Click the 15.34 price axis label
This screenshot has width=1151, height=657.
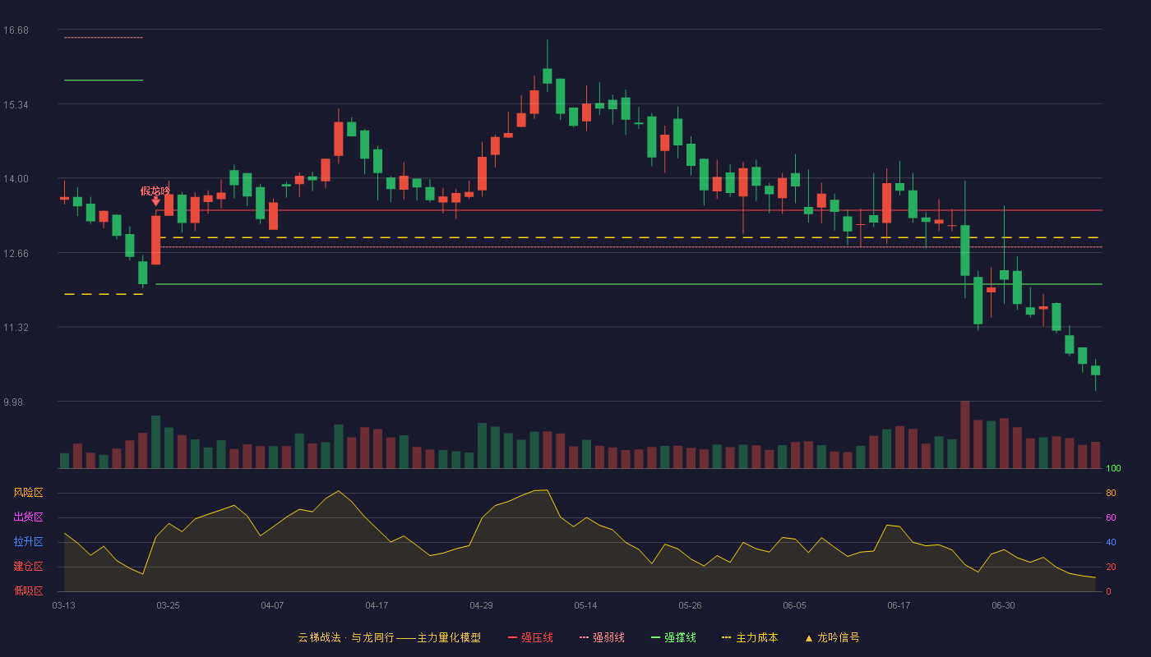(16, 105)
